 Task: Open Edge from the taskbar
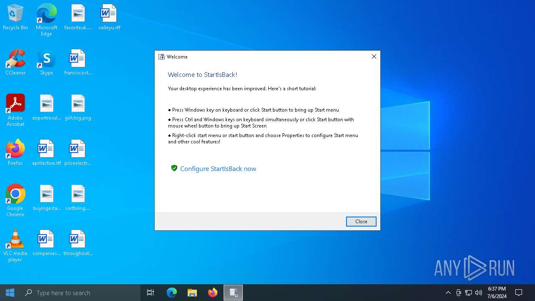pos(171,293)
